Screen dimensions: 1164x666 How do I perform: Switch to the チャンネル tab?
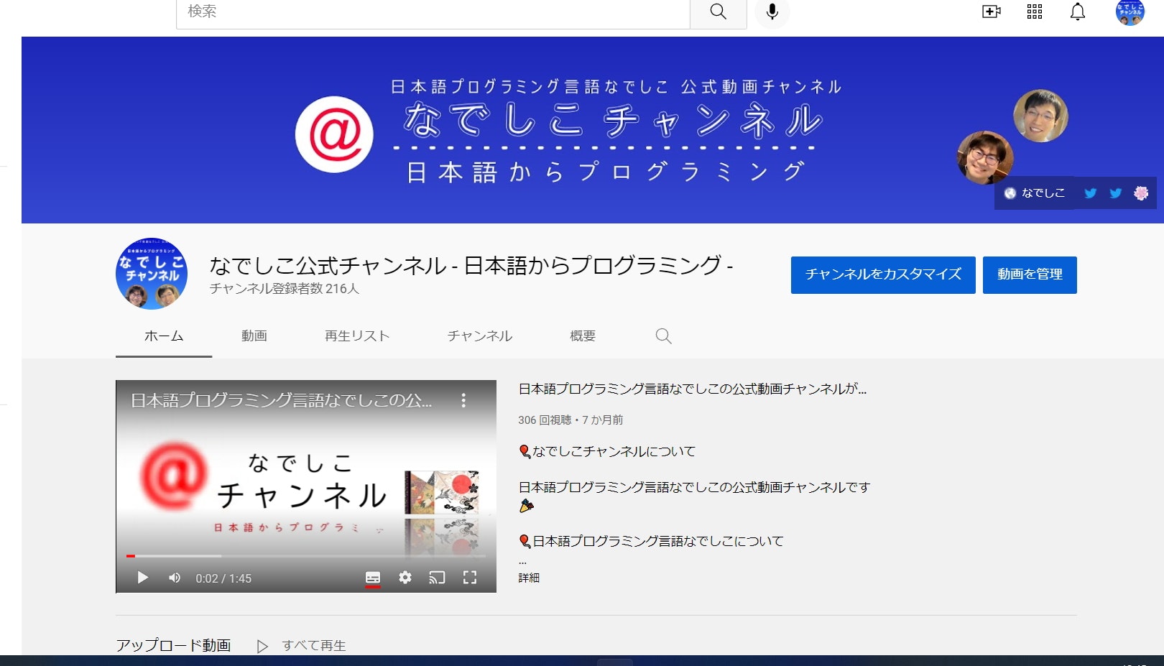pyautogui.click(x=480, y=336)
